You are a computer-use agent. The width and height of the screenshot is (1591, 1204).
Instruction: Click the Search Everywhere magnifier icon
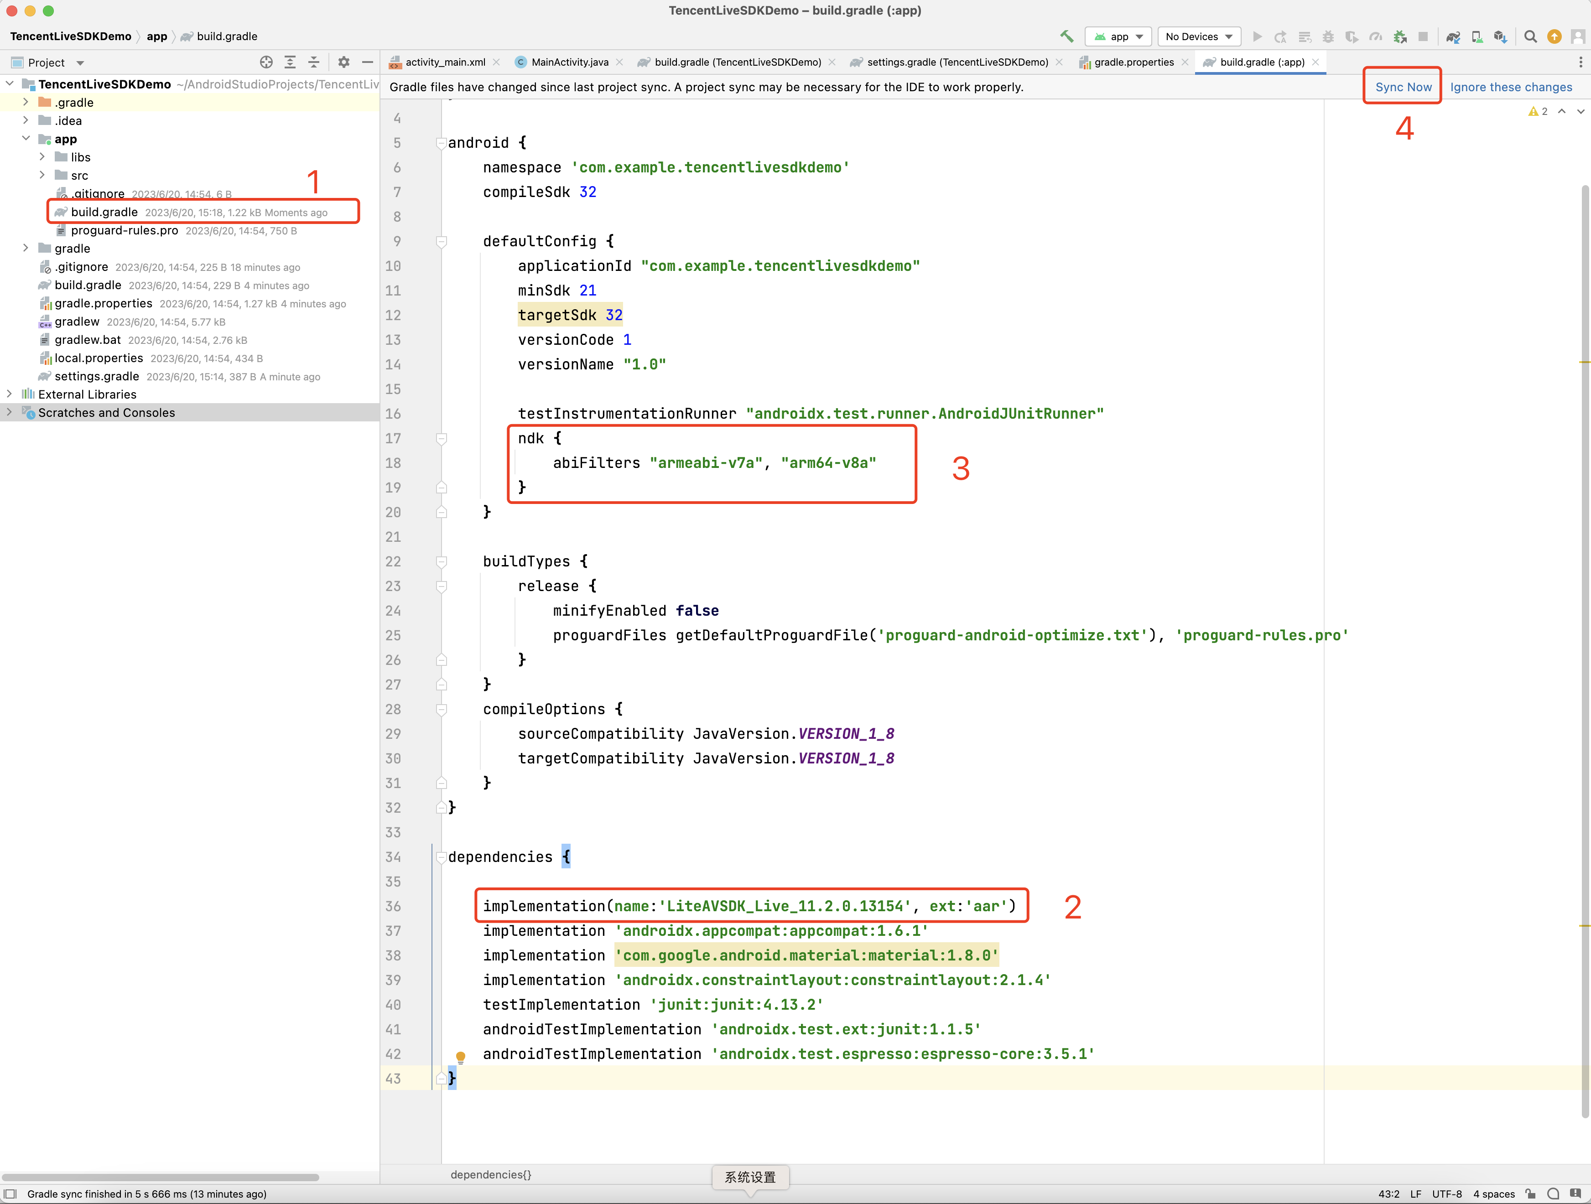1531,36
